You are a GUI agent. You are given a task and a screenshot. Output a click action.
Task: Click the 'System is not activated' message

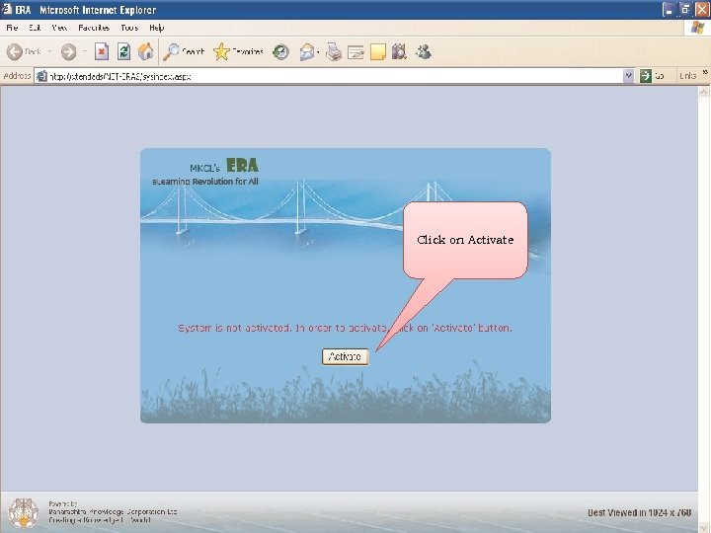click(345, 328)
